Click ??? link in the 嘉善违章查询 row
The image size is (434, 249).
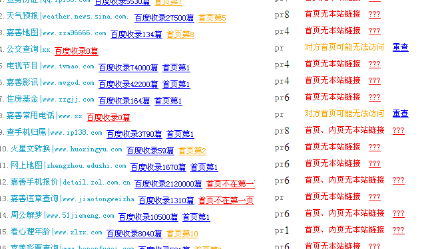pos(375,197)
